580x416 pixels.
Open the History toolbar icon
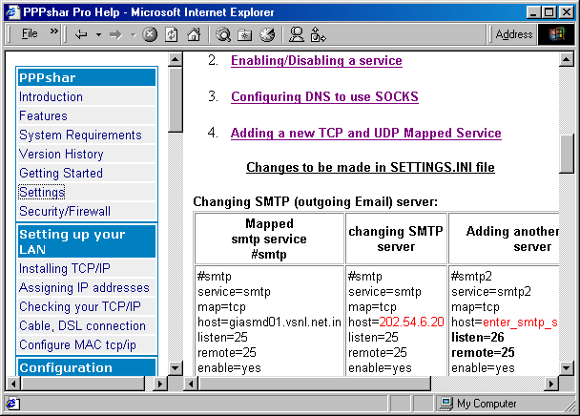tap(267, 34)
